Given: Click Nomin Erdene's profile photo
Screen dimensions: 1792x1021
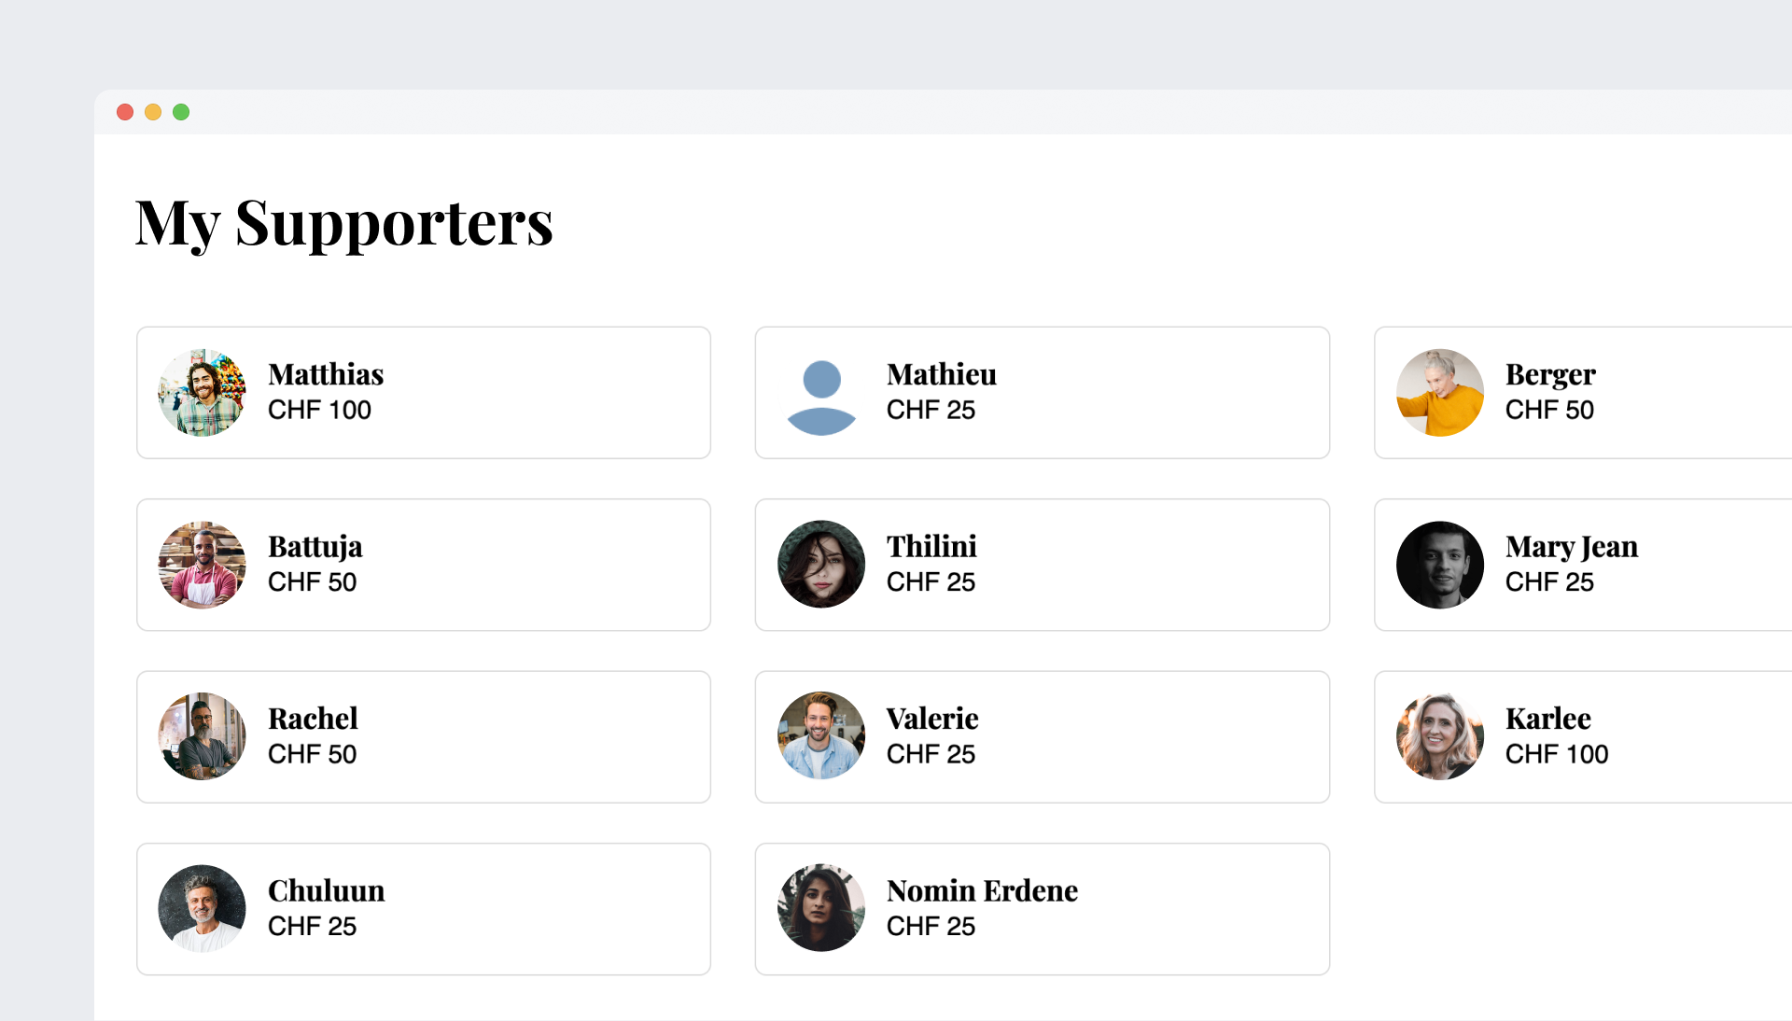Looking at the screenshot, I should (x=821, y=909).
